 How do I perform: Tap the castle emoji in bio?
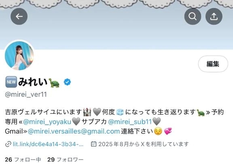87,112
